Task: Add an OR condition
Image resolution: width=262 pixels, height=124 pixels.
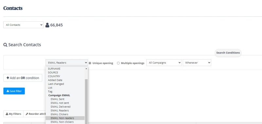Action: [23, 78]
